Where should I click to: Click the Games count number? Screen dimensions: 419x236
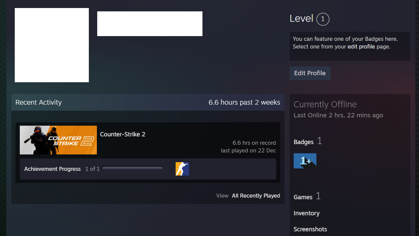coord(318,196)
